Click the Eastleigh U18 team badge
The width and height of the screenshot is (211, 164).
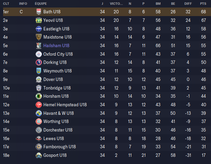(39, 29)
